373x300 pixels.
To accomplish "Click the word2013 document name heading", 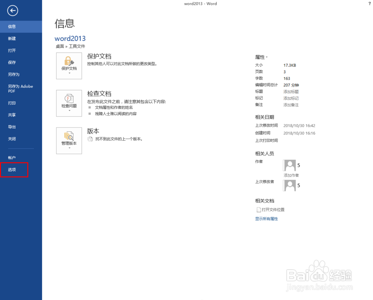I will (70, 38).
